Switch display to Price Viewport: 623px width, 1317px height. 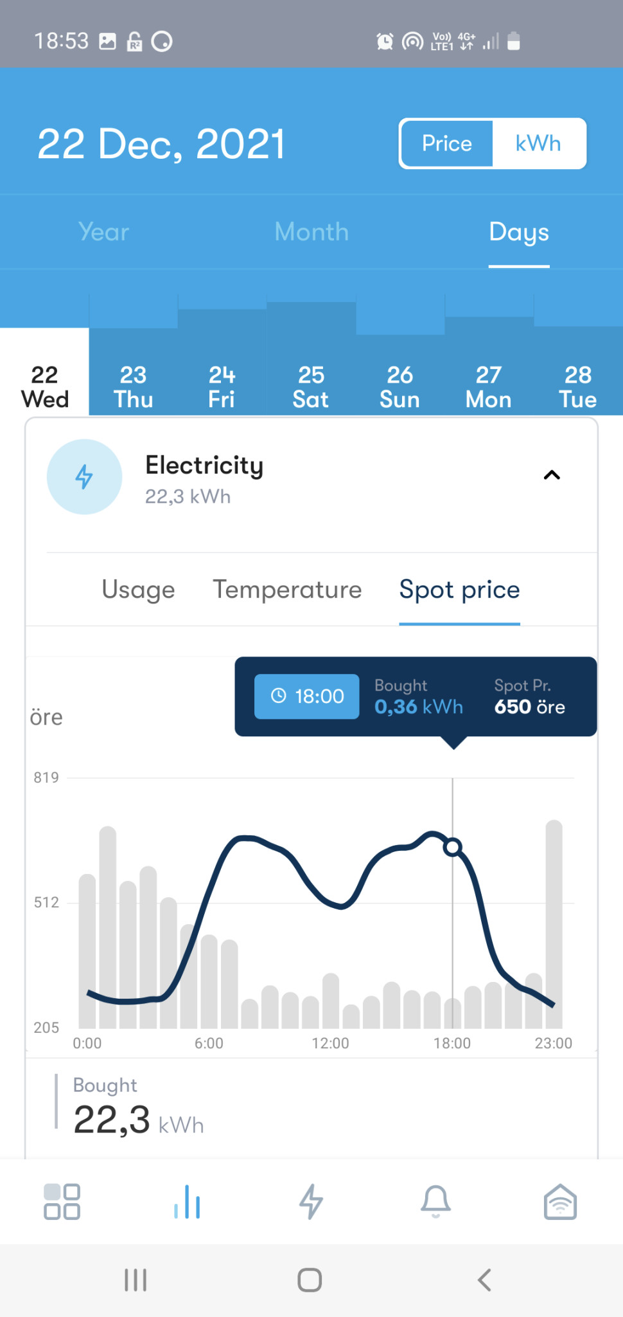click(447, 143)
